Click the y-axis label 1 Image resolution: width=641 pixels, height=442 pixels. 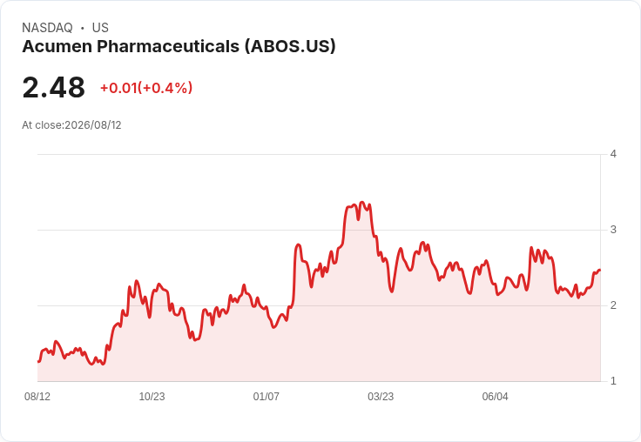613,381
